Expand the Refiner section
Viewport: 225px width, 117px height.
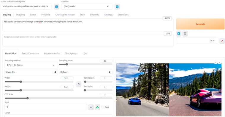point(86,72)
